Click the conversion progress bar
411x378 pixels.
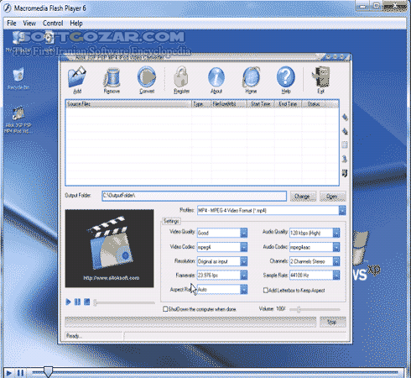(x=190, y=322)
